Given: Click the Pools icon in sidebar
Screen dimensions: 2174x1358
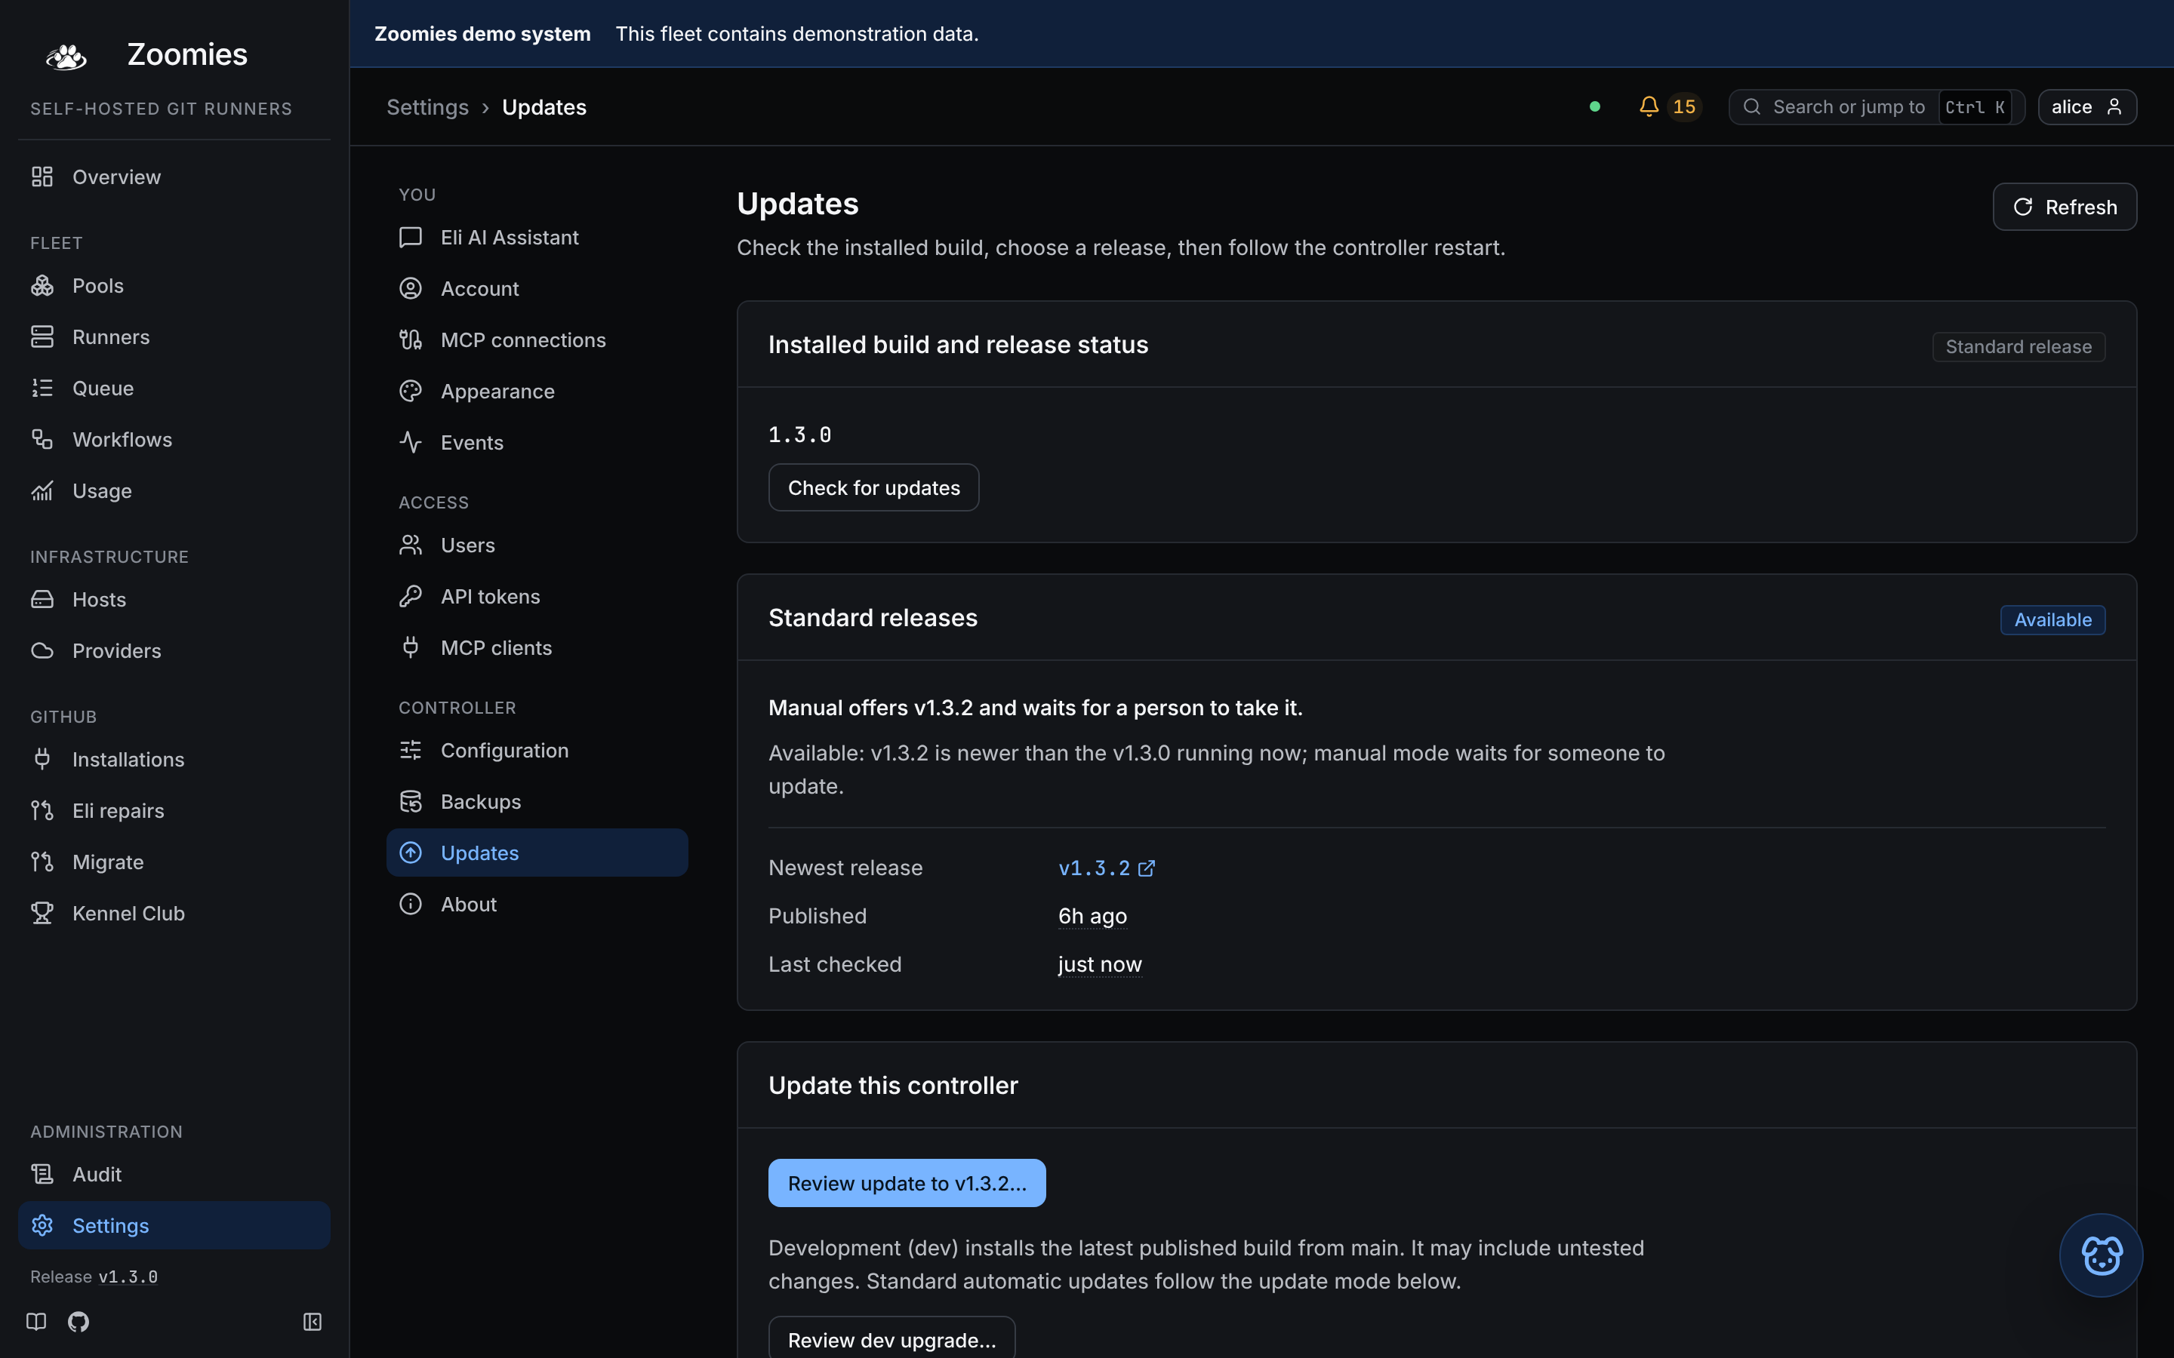Looking at the screenshot, I should tap(42, 286).
